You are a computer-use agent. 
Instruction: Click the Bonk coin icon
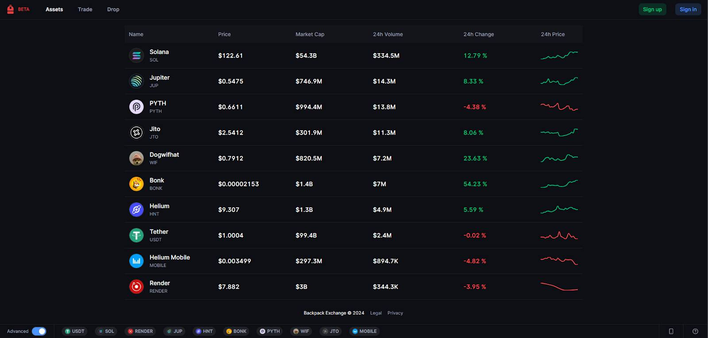136,184
